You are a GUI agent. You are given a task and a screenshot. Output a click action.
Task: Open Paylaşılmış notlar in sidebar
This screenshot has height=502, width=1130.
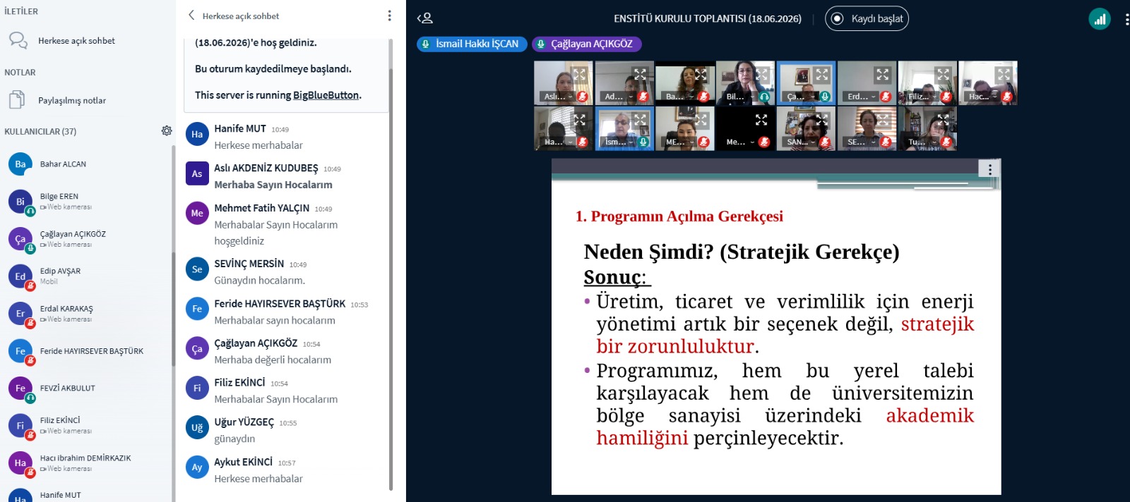point(88,100)
